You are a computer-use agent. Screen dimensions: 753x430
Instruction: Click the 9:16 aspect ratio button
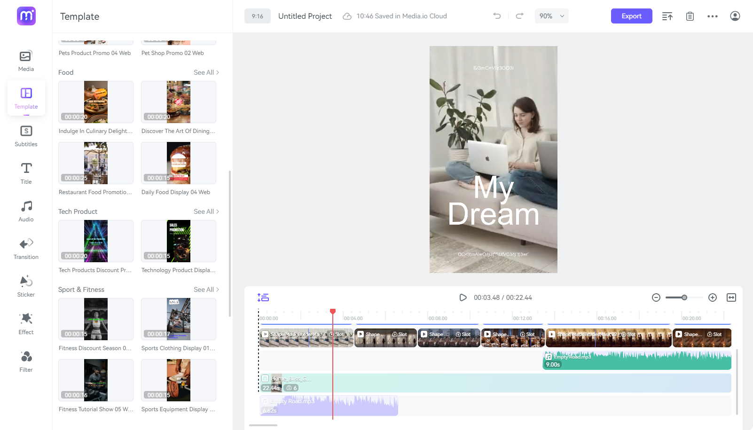[258, 16]
